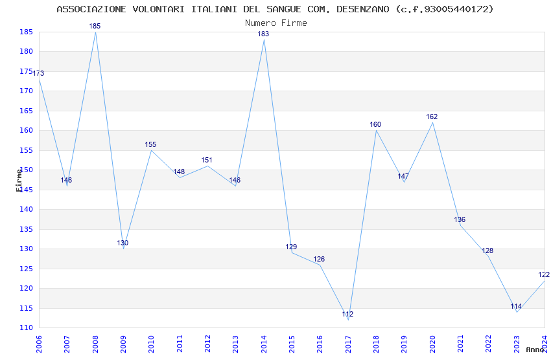The width and height of the screenshot is (551, 356).
Task: Click the data label 136 for 2021
Action: pyautogui.click(x=460, y=219)
